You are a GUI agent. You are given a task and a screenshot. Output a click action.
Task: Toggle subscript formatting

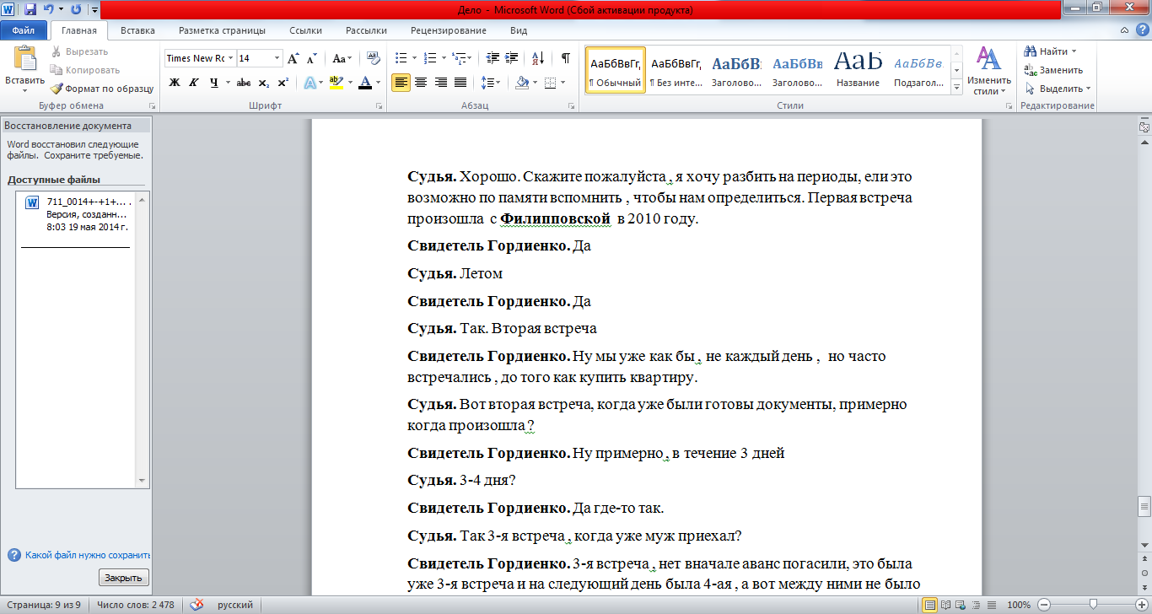tap(263, 82)
